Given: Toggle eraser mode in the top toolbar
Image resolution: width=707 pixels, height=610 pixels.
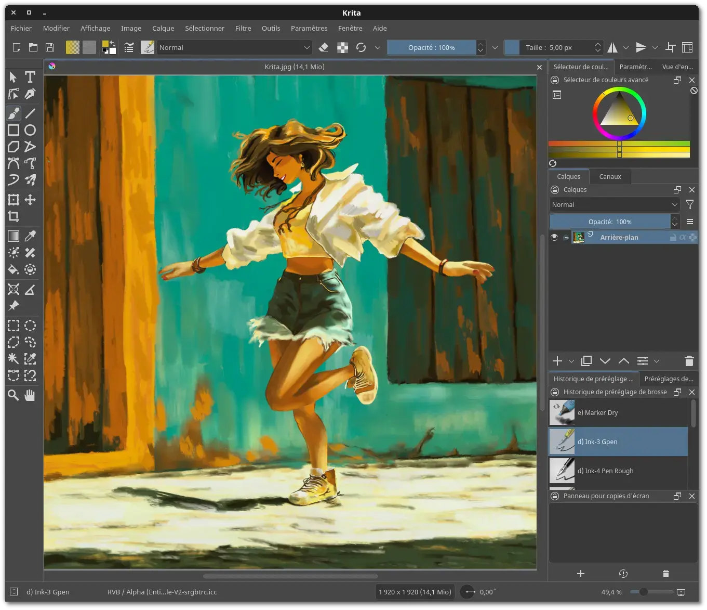Looking at the screenshot, I should pos(323,47).
